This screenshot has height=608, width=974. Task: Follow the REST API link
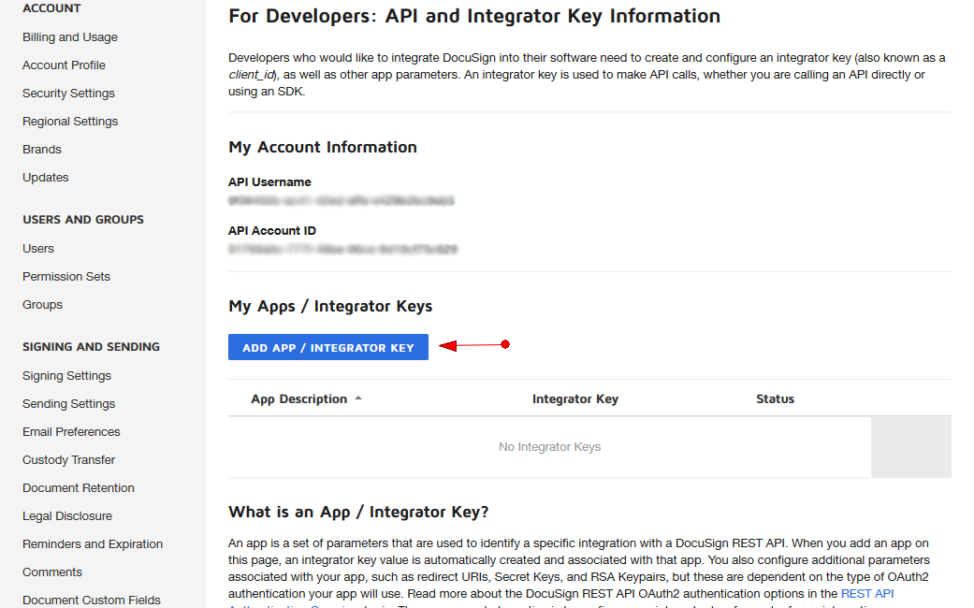(x=866, y=594)
